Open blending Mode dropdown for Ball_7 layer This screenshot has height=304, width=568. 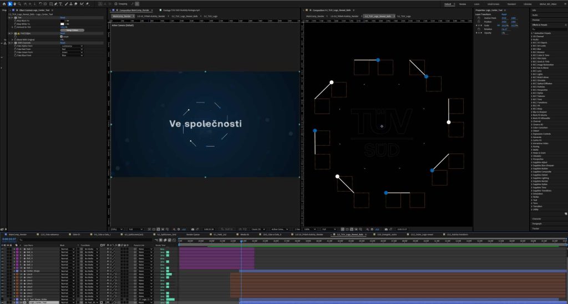pos(67,249)
